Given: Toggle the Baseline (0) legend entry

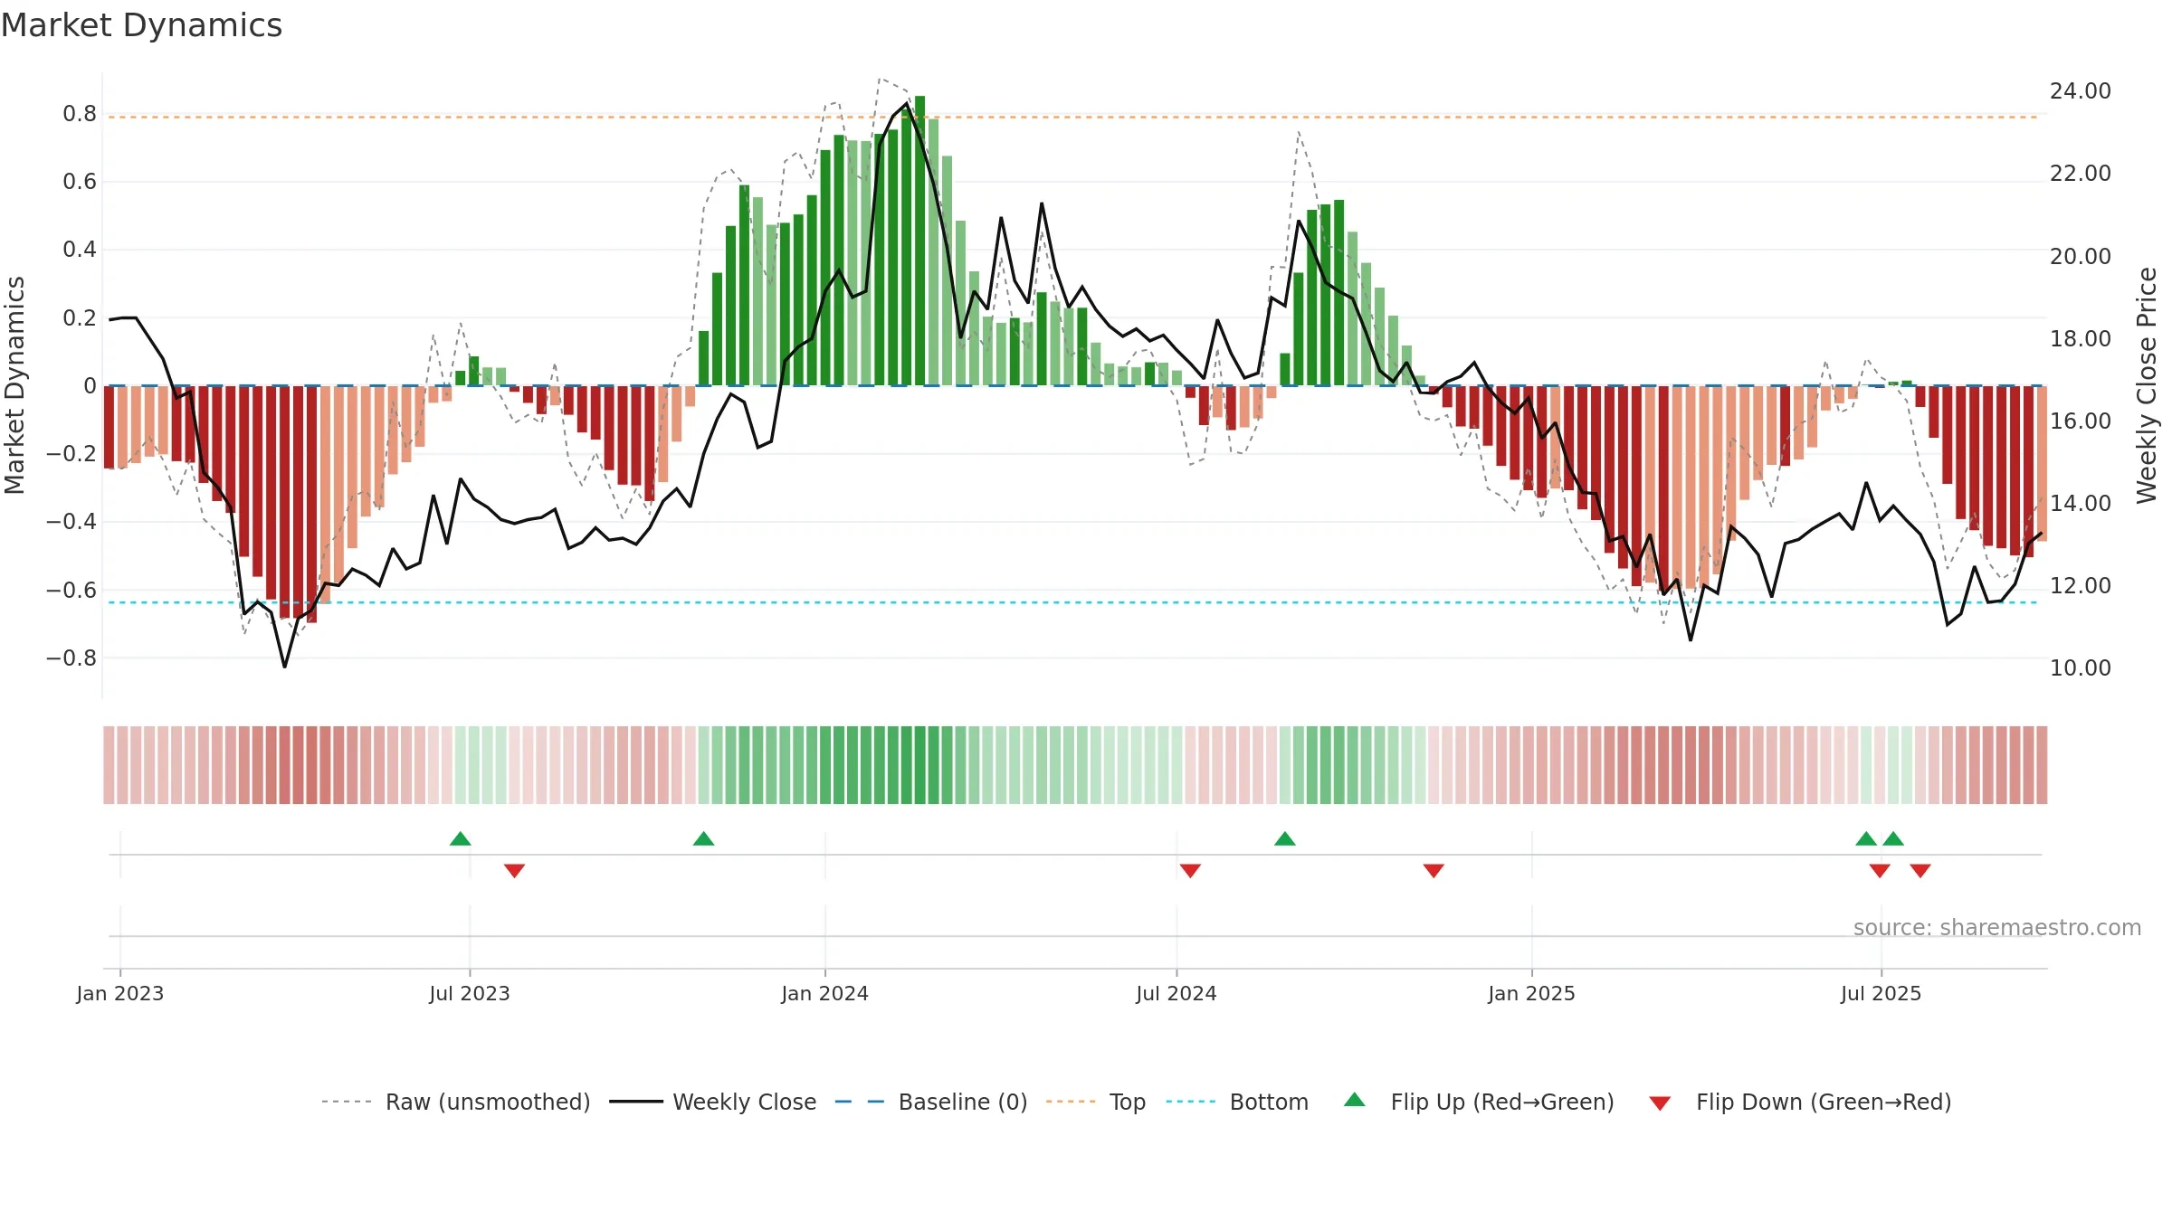Looking at the screenshot, I should click(930, 1102).
